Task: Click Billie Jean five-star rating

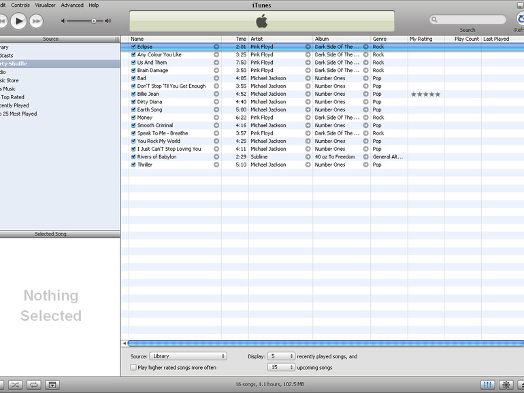Action: (425, 94)
